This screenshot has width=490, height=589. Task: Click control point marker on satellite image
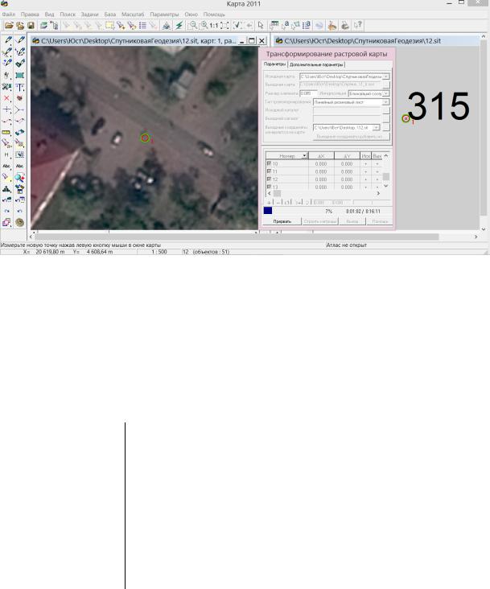145,138
